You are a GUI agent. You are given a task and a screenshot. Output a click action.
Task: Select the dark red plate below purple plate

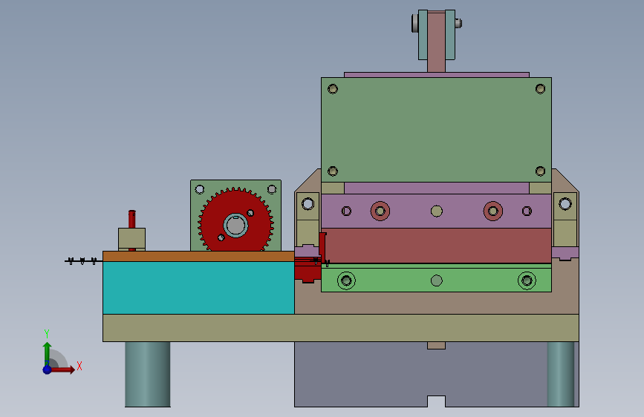[436, 246]
